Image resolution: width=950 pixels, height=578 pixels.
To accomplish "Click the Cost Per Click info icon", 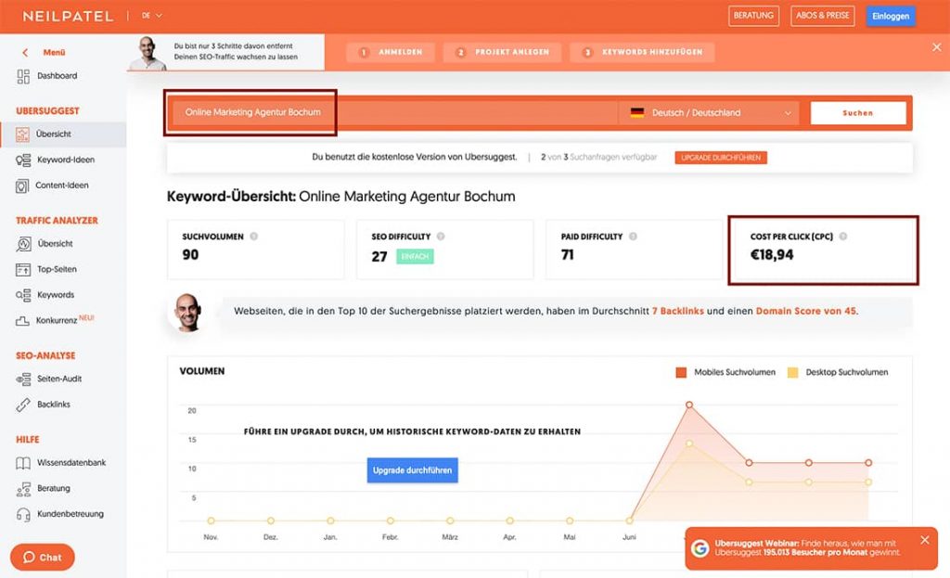I will (842, 237).
